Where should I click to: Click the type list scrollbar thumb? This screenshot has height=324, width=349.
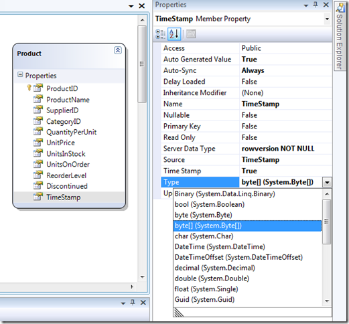(x=327, y=222)
